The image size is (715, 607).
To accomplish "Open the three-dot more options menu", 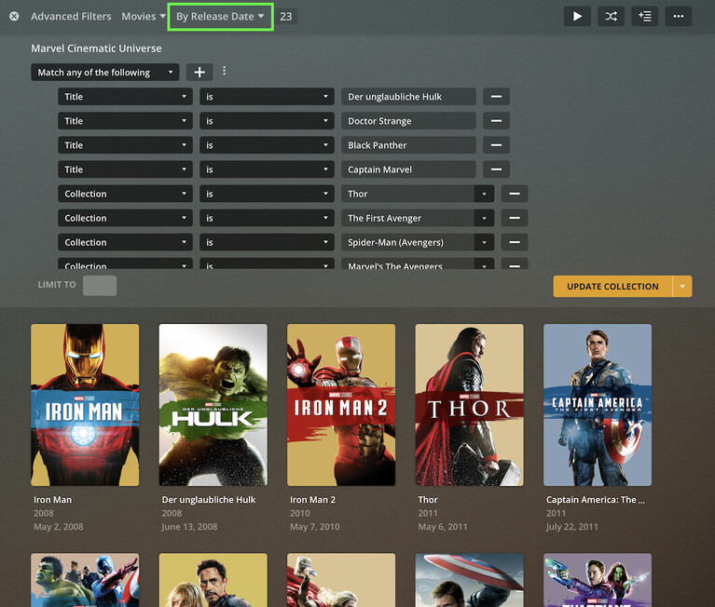I will point(678,17).
